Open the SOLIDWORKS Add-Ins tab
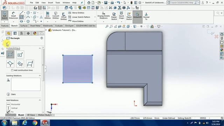 tap(85, 26)
